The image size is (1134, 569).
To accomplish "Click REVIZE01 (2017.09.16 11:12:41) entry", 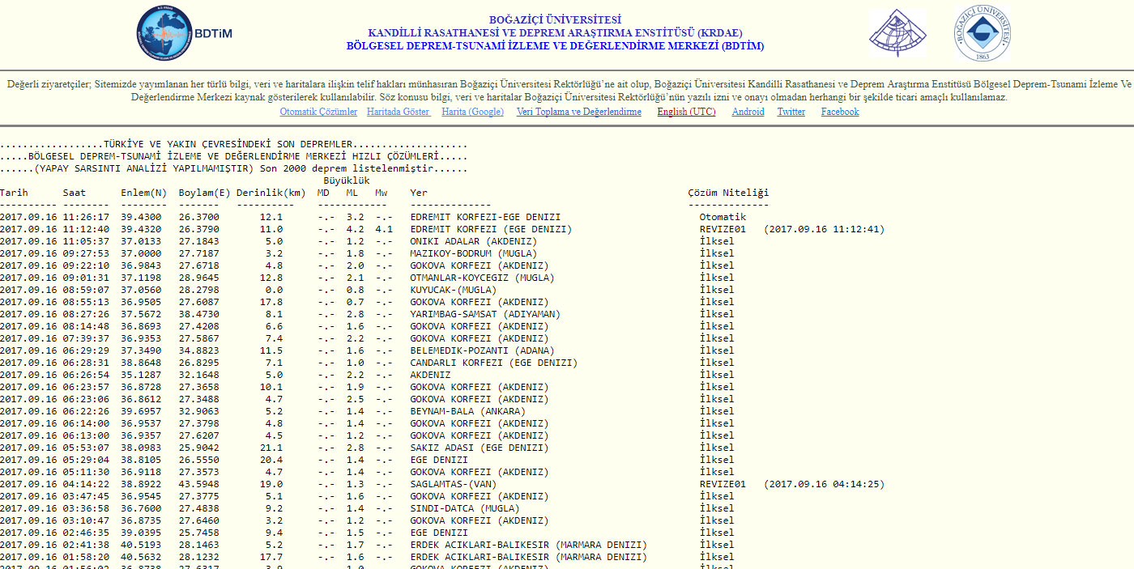I will (792, 229).
